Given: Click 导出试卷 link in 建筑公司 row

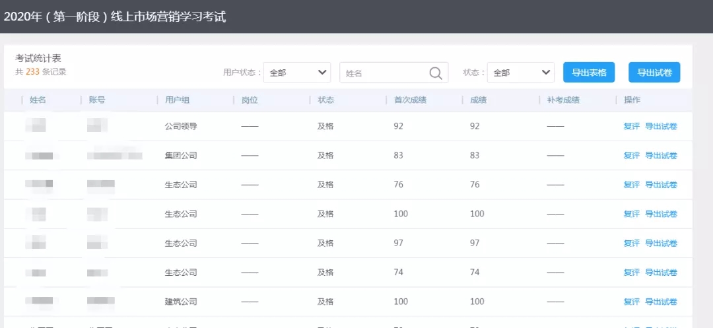Looking at the screenshot, I should pos(661,302).
